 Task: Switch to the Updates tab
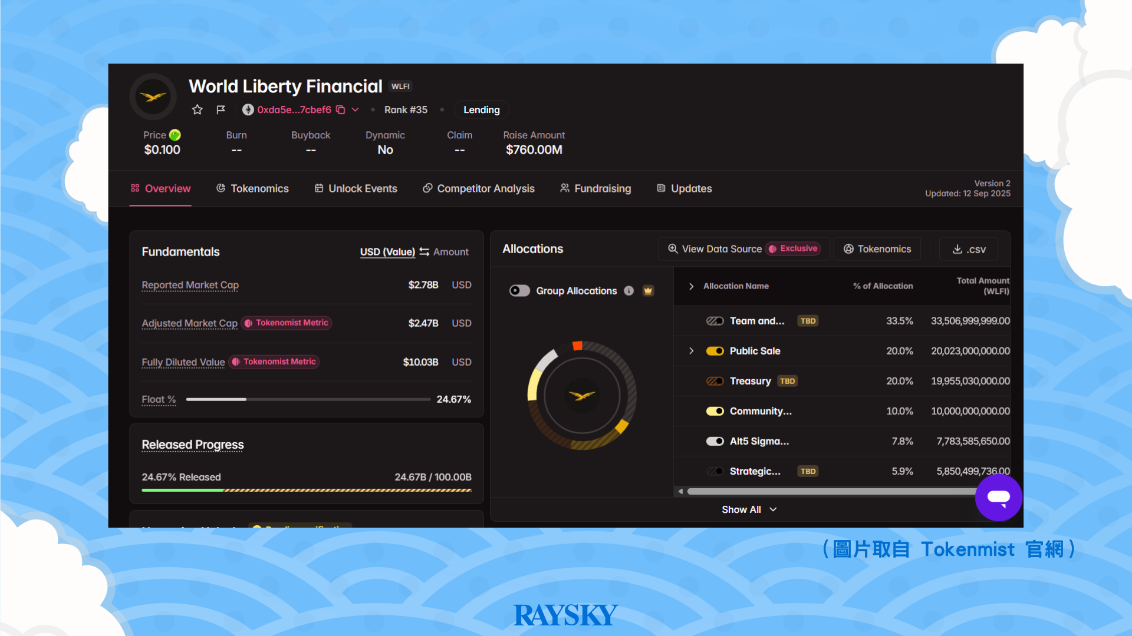tap(684, 188)
